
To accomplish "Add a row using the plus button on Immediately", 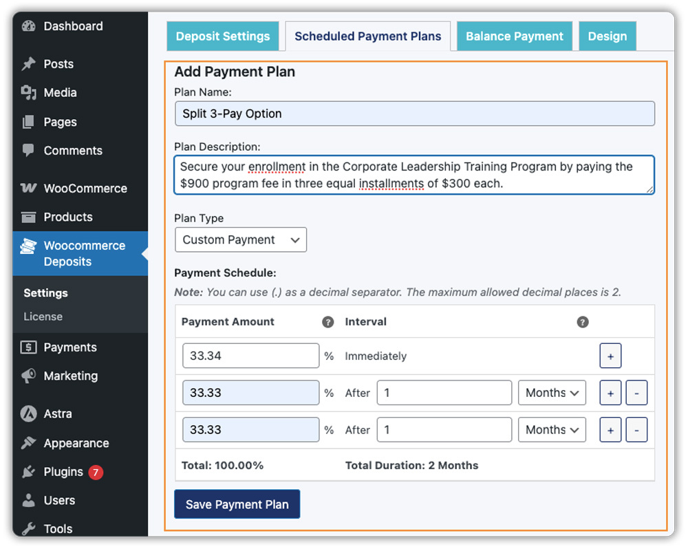I will coord(610,356).
